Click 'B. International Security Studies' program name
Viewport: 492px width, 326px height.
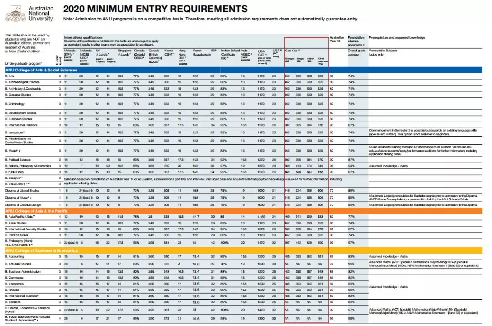(26, 229)
